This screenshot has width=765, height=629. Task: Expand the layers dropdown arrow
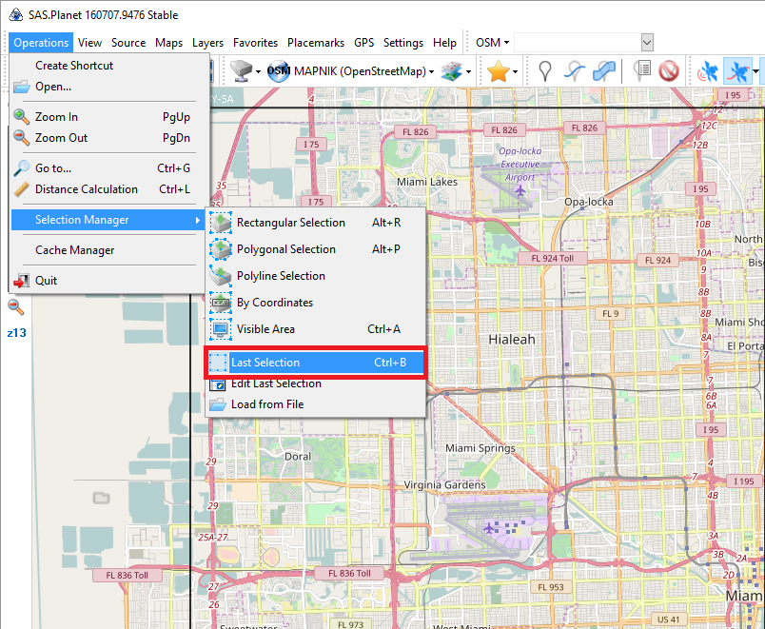click(468, 71)
